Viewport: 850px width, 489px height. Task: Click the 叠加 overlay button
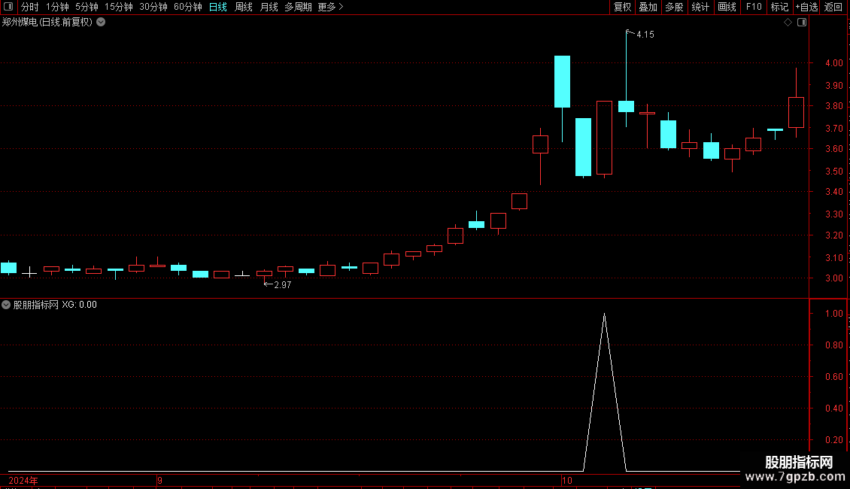[648, 7]
